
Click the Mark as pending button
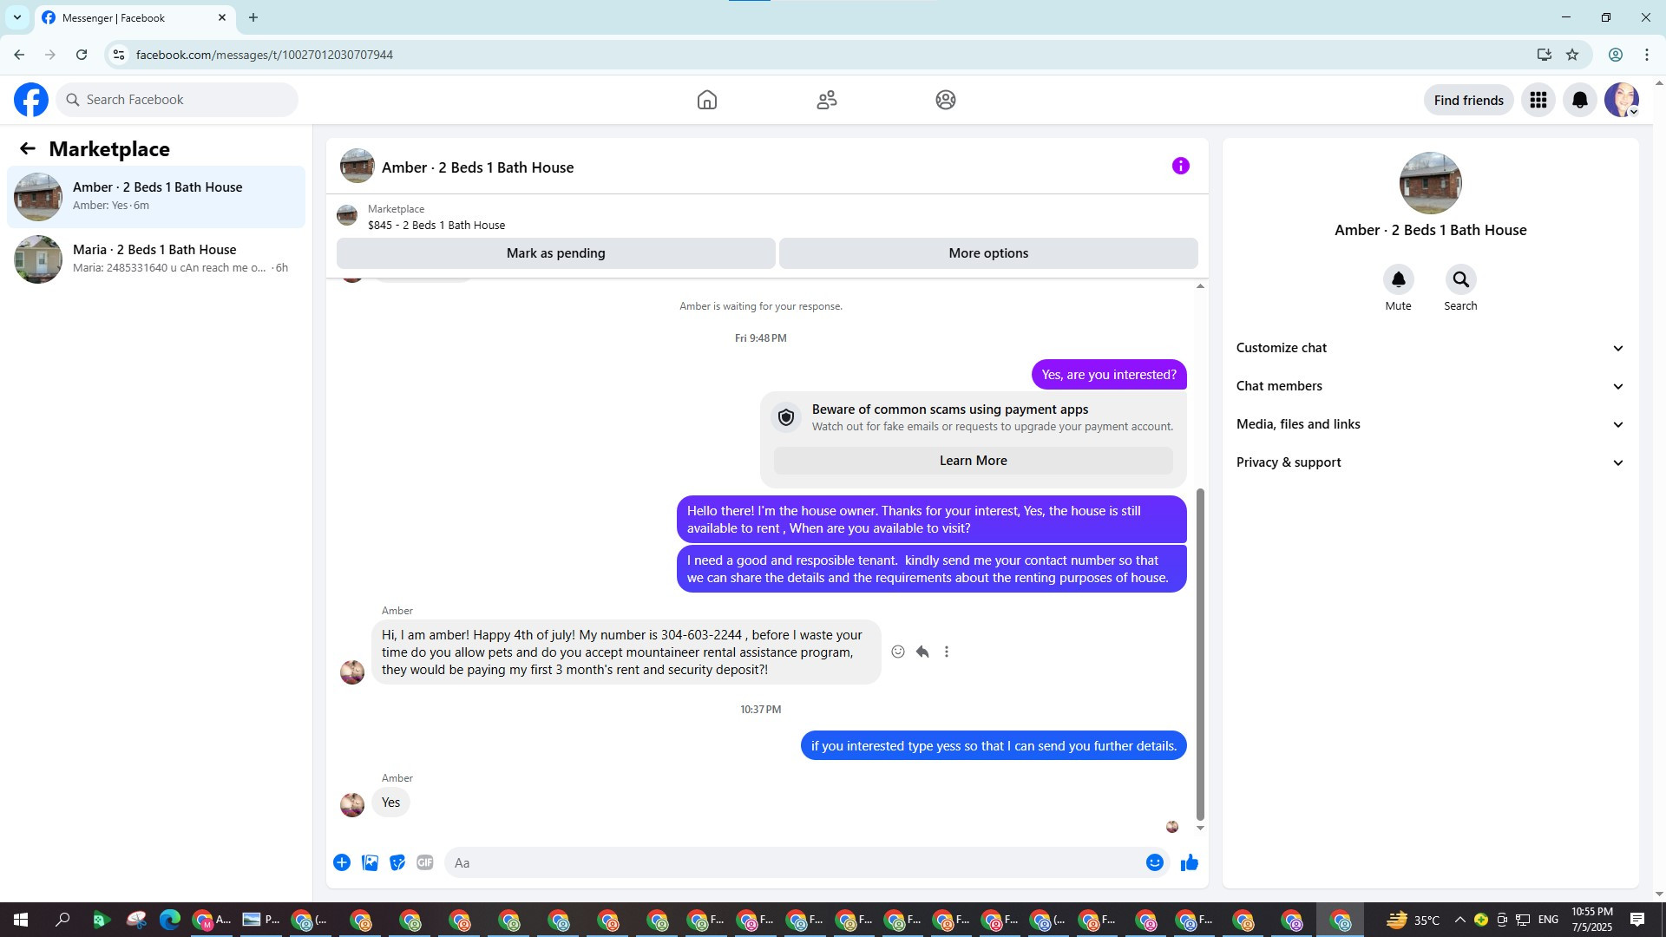555,253
